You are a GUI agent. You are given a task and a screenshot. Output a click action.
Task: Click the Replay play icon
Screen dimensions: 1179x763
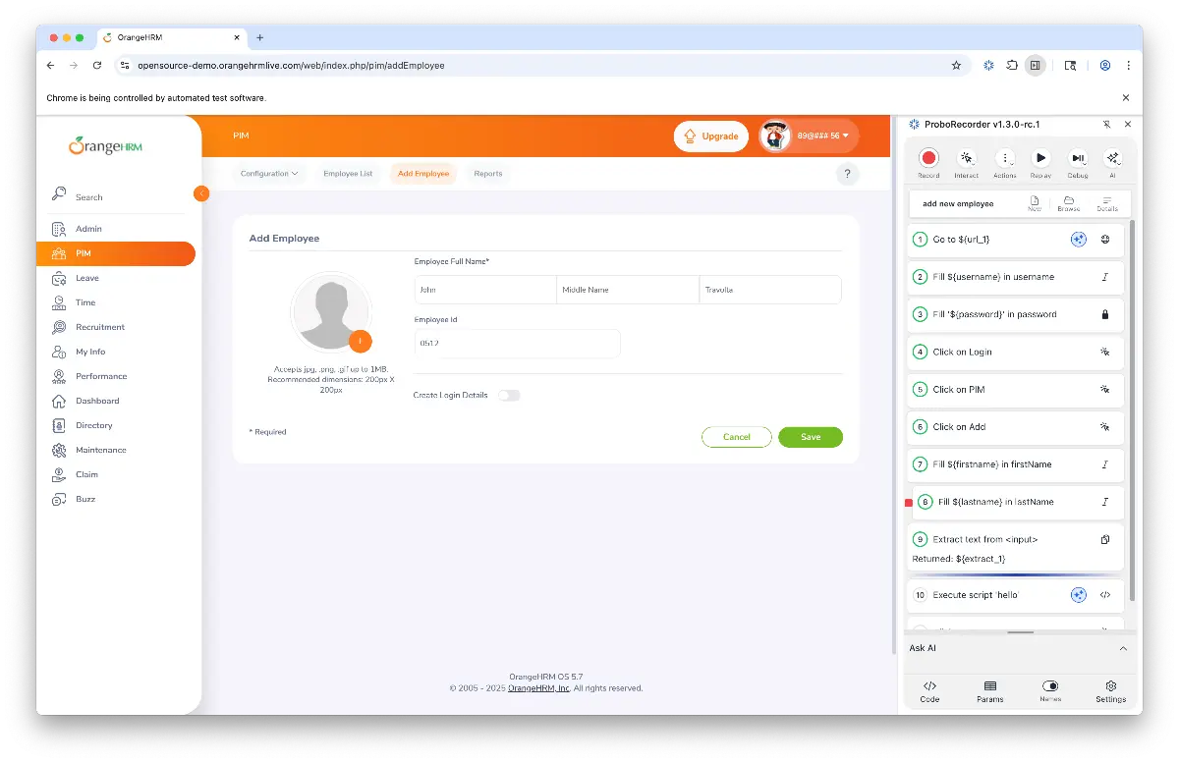[1039, 158]
